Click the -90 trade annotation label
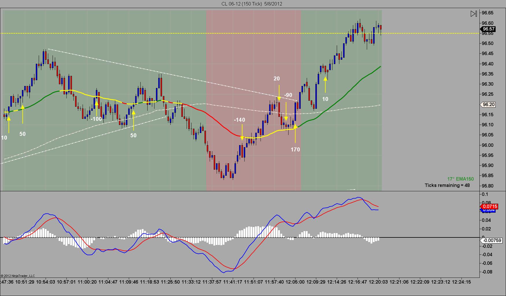 click(288, 95)
